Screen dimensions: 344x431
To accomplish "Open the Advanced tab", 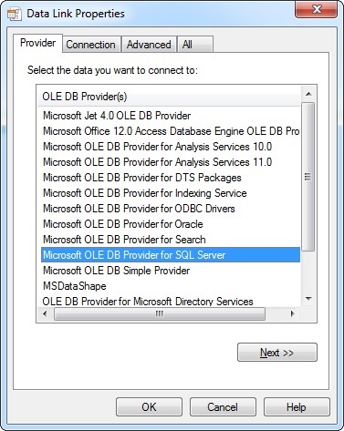I will pyautogui.click(x=149, y=45).
